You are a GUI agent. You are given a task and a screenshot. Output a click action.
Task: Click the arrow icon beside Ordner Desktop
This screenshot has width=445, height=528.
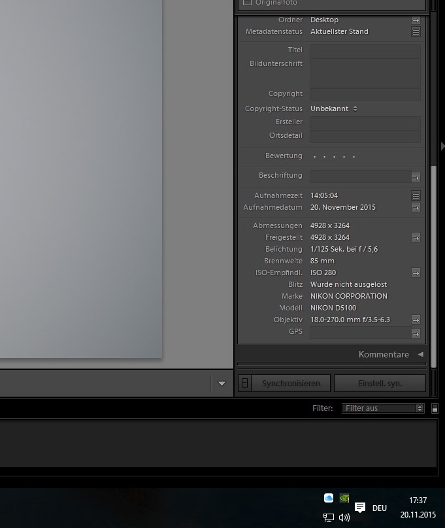(416, 20)
